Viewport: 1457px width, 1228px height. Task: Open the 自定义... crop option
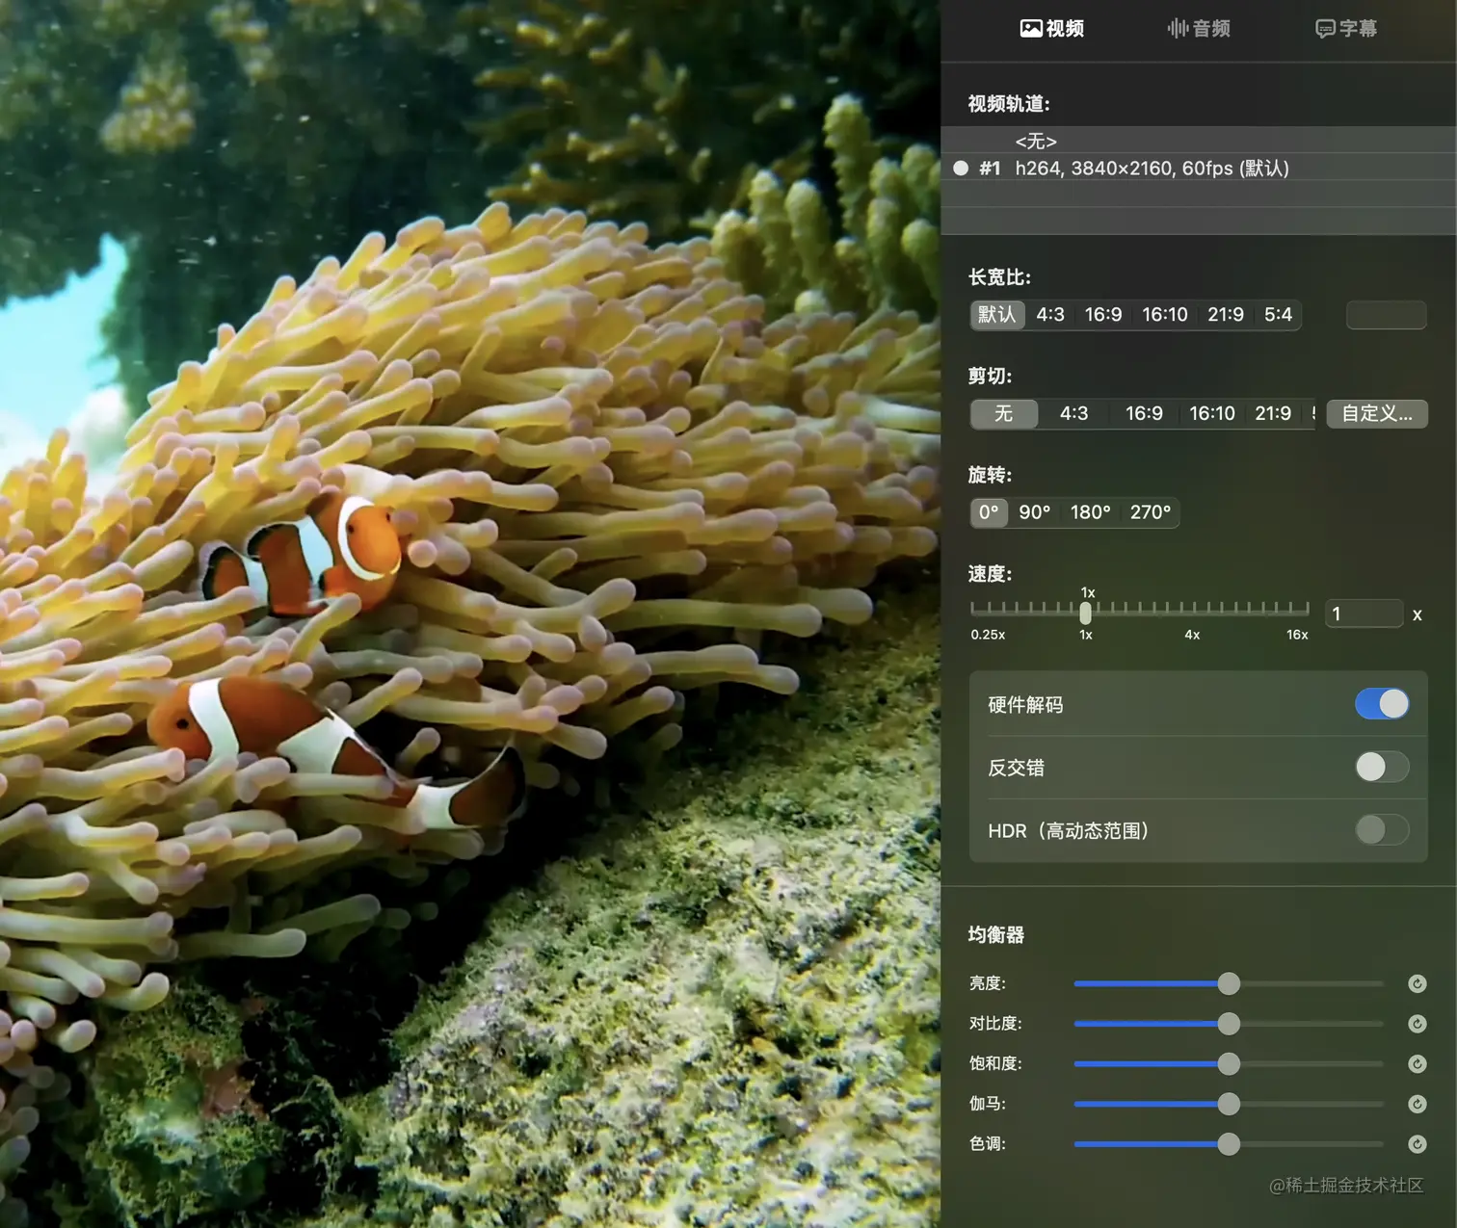click(1377, 413)
